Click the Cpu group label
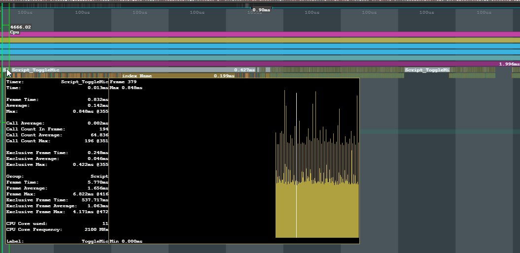 (x=14, y=32)
